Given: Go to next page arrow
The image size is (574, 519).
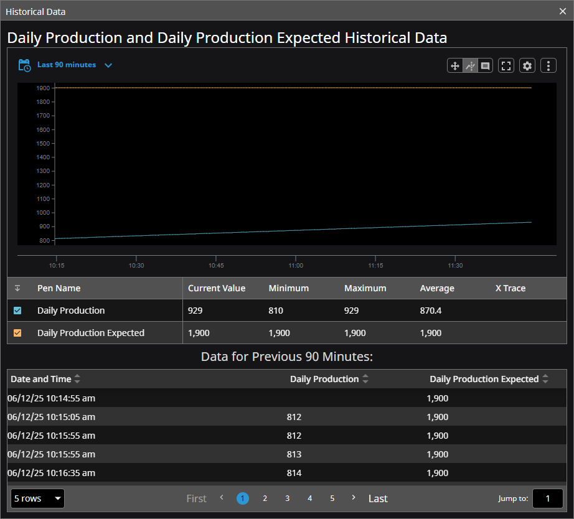Looking at the screenshot, I should click(x=354, y=498).
